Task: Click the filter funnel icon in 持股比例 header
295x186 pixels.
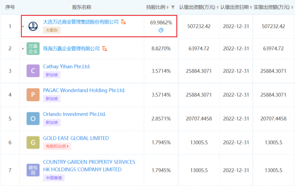Action: point(173,7)
